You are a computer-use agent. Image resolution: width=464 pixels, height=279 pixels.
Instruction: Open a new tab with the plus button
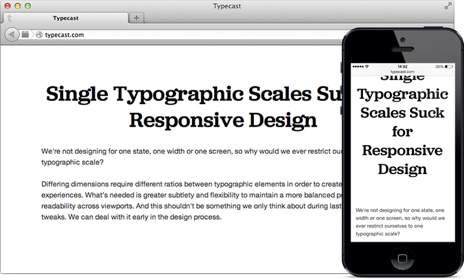(x=136, y=18)
